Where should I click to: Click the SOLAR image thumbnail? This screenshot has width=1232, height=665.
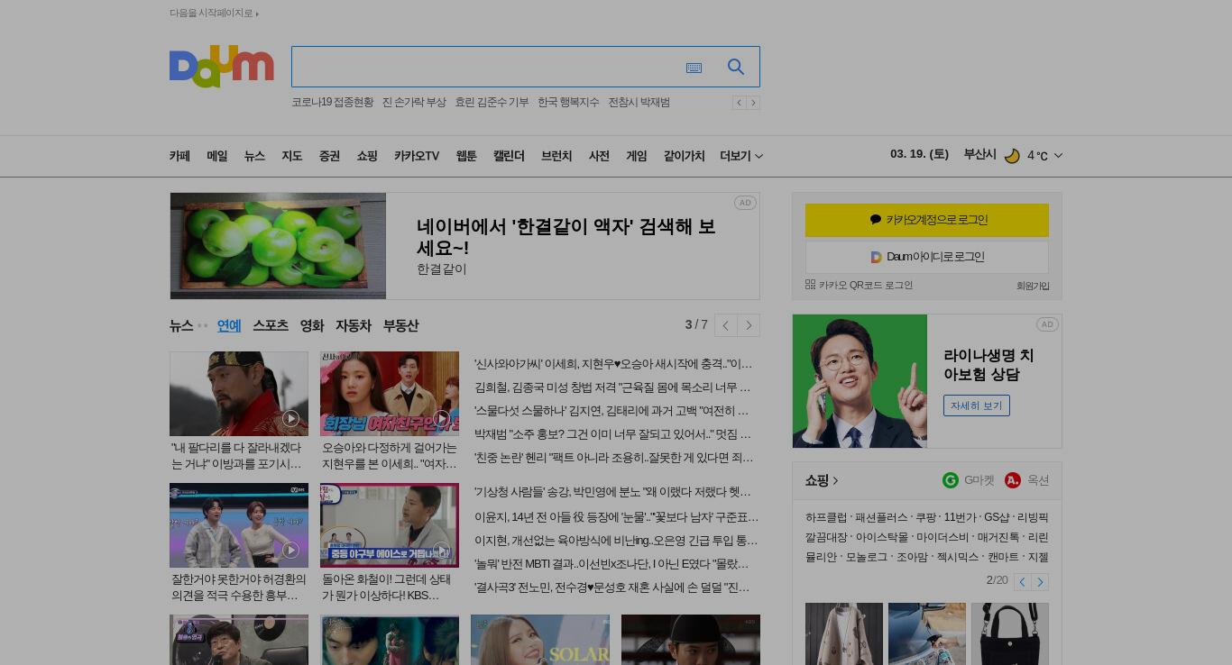540,640
